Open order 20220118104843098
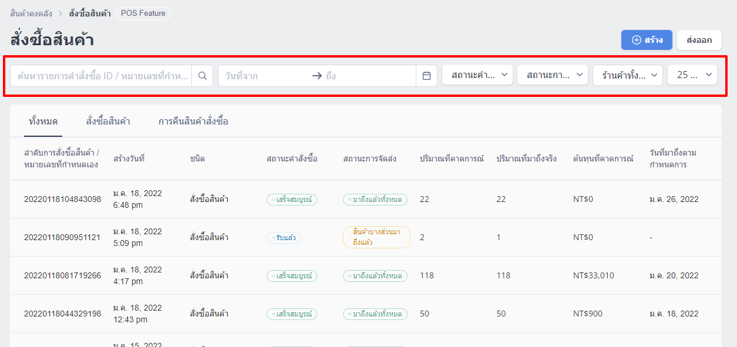The height and width of the screenshot is (347, 737). click(x=62, y=199)
